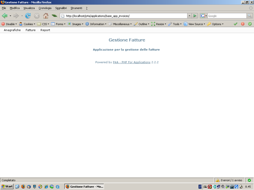This screenshot has width=254, height=190.
Task: Click the system clock showing 8.45
Action: point(248,187)
